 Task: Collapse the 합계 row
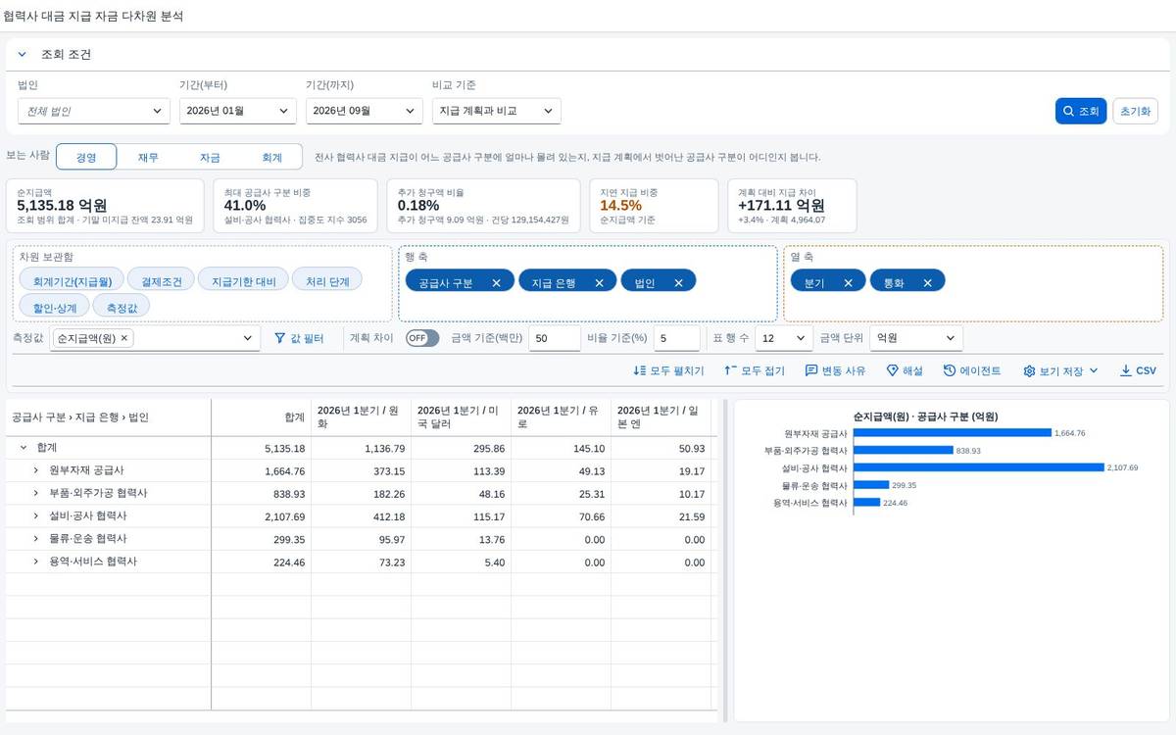[23, 448]
